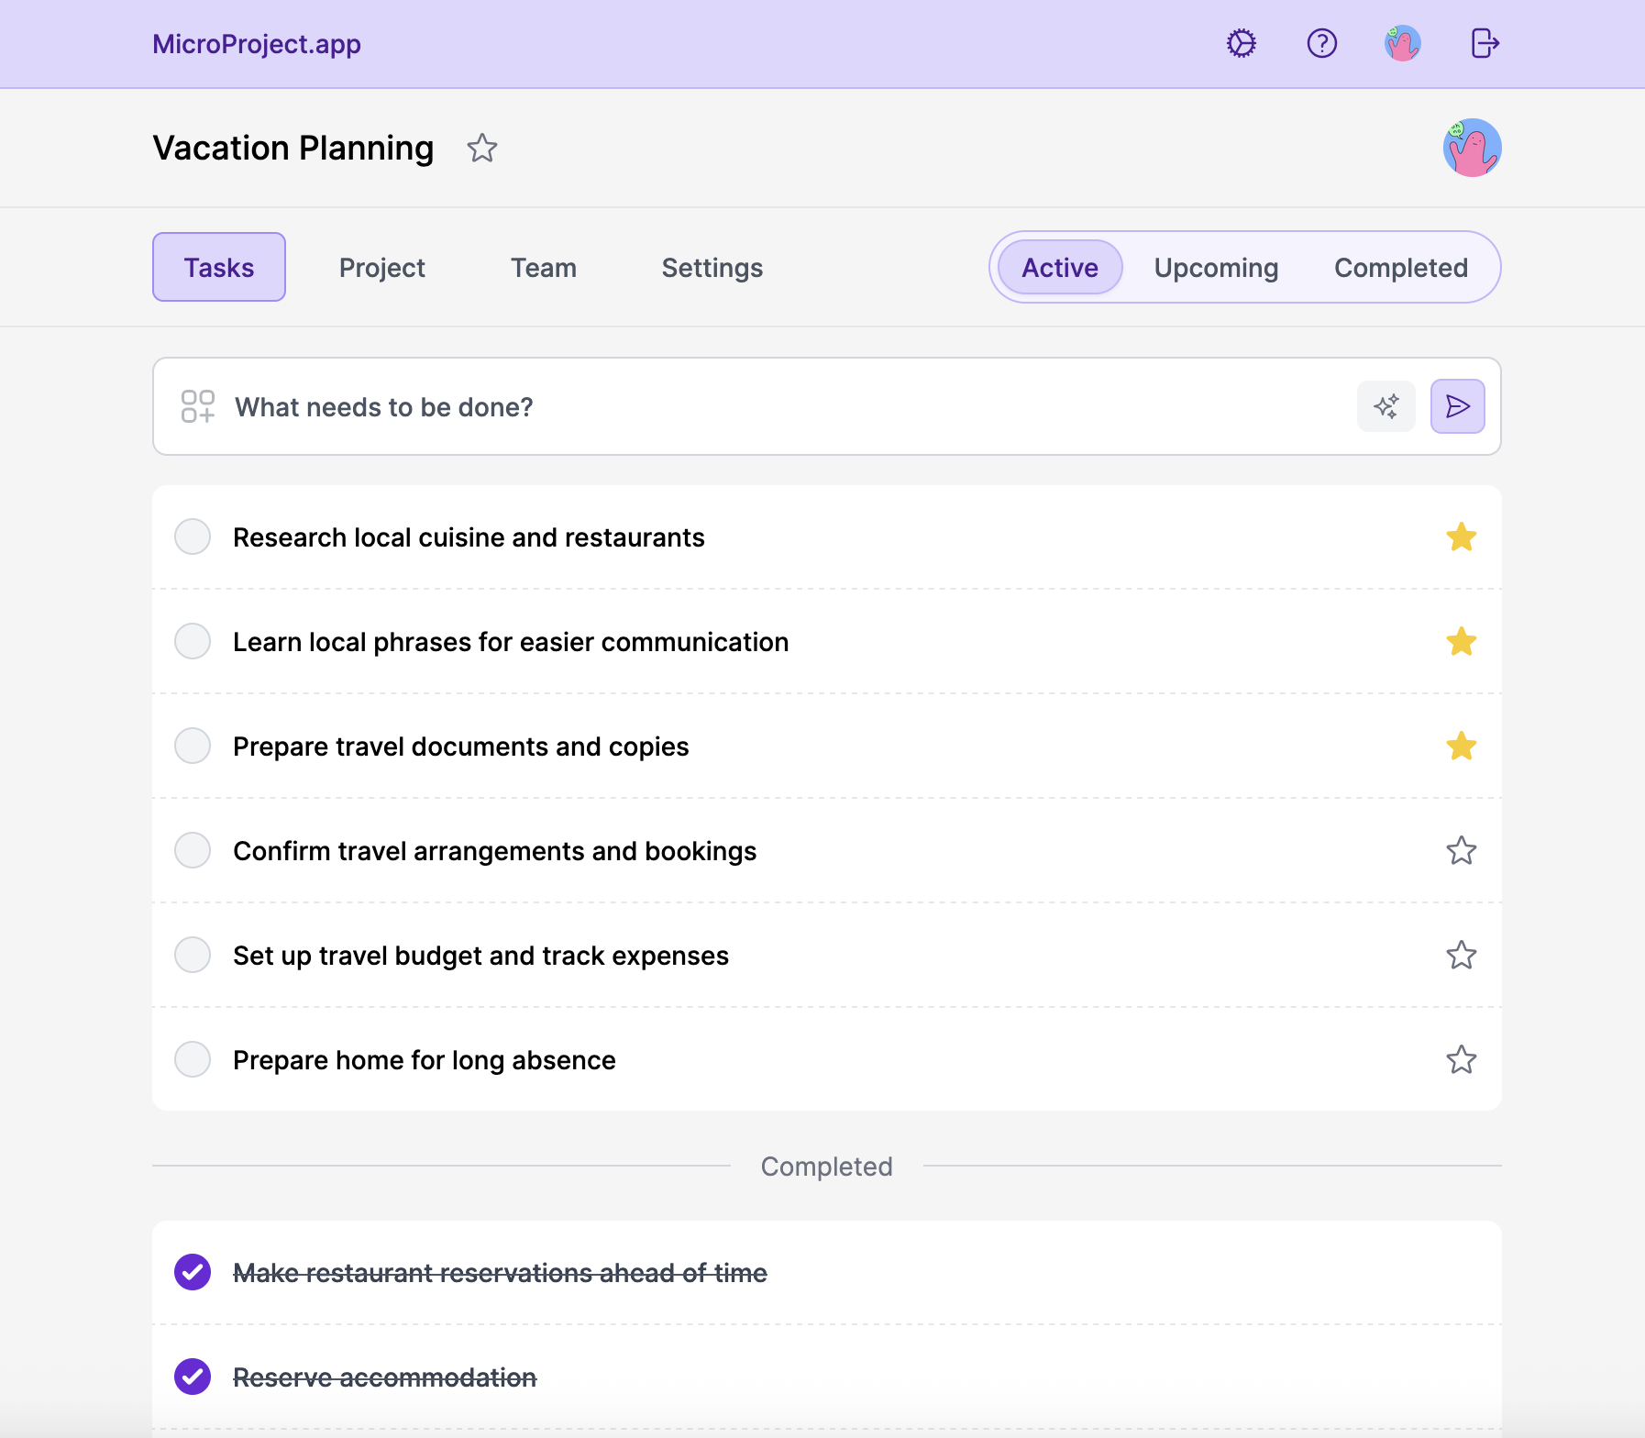This screenshot has width=1645, height=1438.
Task: Unstar Research local cuisine and restaurants
Action: (x=1461, y=537)
